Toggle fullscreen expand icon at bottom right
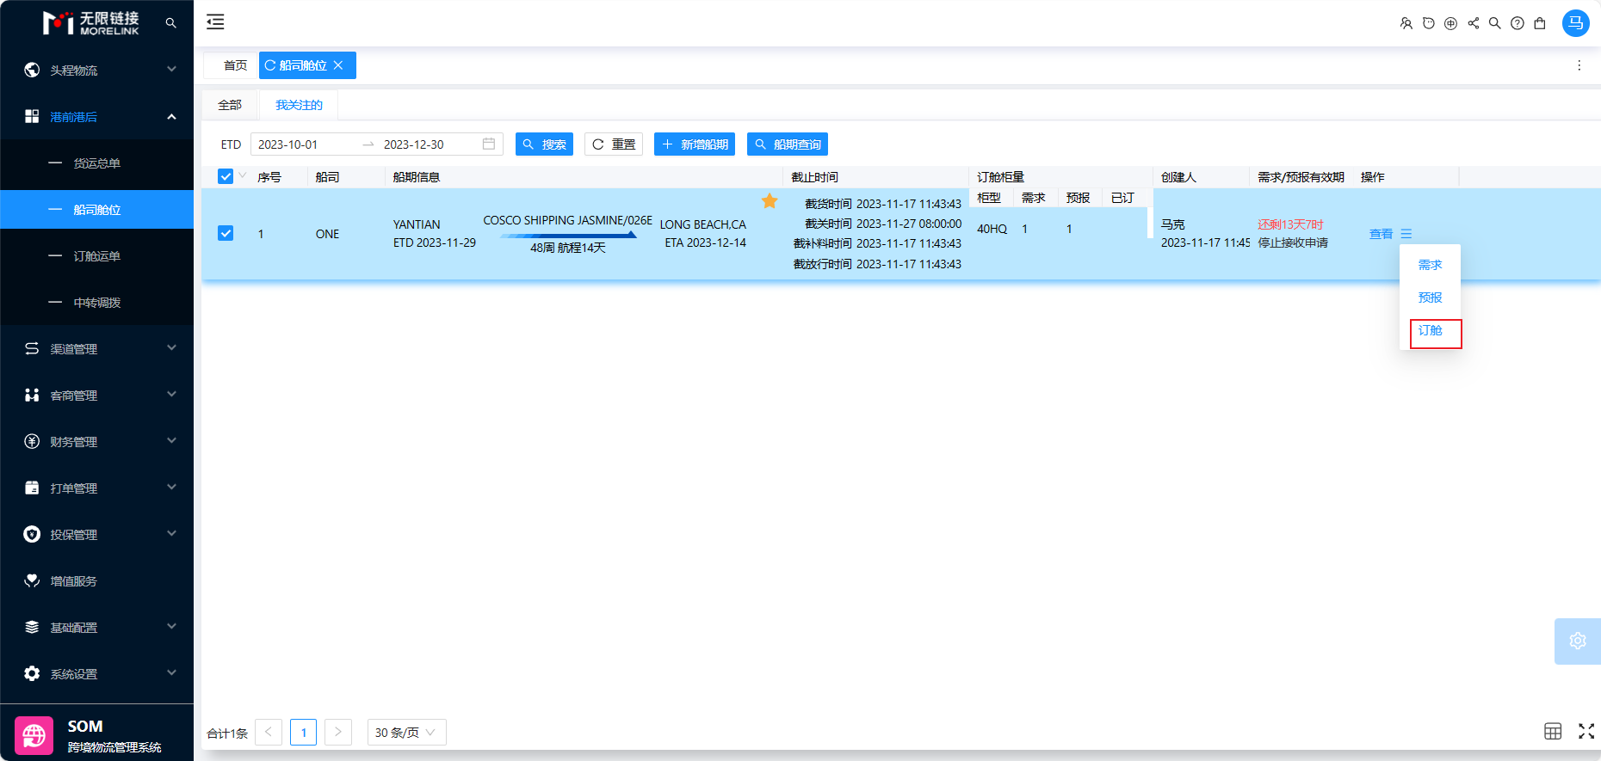 (1586, 731)
